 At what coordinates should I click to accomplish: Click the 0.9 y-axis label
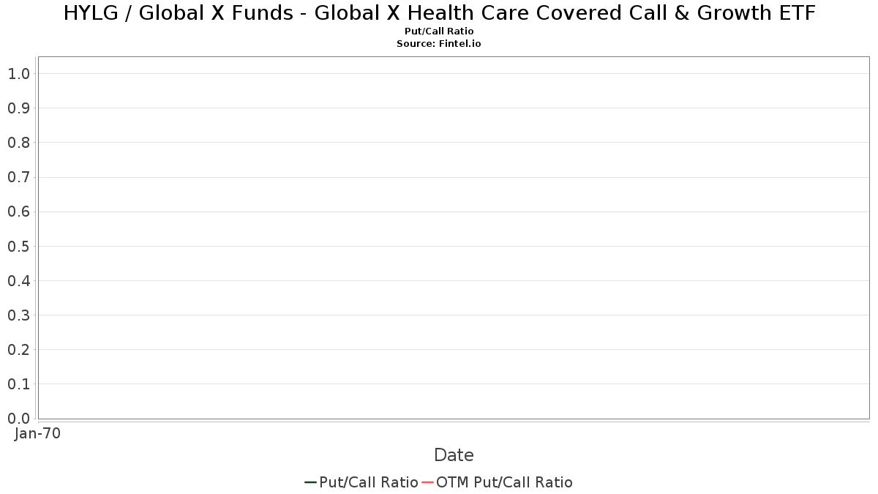18,108
